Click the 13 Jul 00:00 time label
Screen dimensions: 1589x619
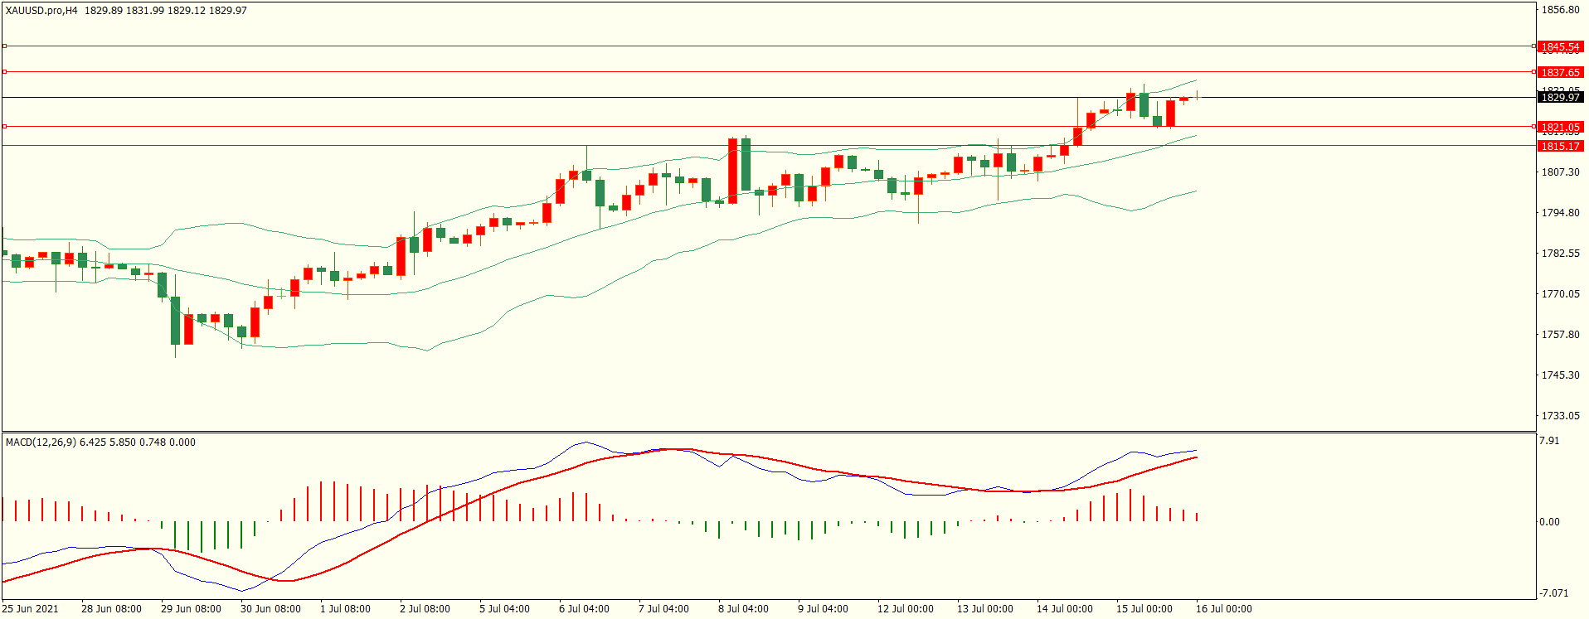click(985, 609)
